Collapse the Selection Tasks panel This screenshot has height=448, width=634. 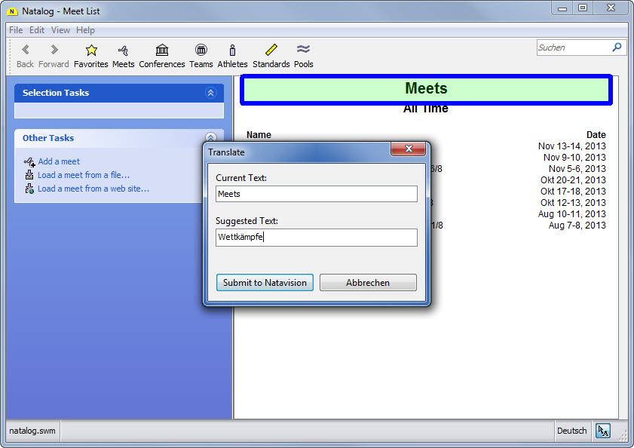210,93
